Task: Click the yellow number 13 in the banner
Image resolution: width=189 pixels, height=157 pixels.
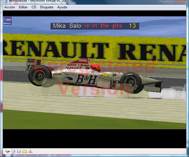Action: point(132,26)
